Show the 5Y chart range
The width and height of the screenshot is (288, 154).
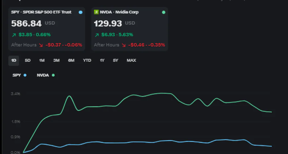[115, 60]
